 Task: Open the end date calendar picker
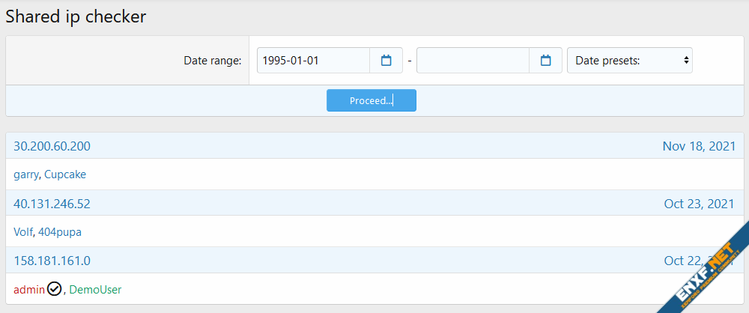(x=546, y=61)
